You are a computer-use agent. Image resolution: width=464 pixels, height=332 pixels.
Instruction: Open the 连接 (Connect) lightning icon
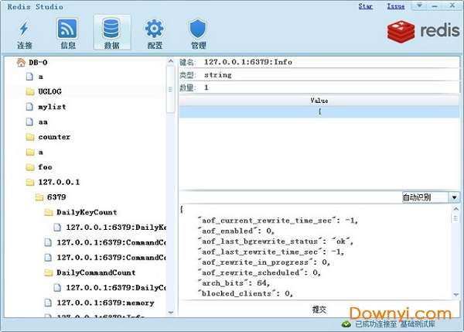[x=24, y=29]
